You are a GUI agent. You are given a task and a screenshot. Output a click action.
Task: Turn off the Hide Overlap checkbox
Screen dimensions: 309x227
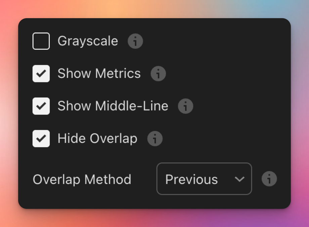41,139
